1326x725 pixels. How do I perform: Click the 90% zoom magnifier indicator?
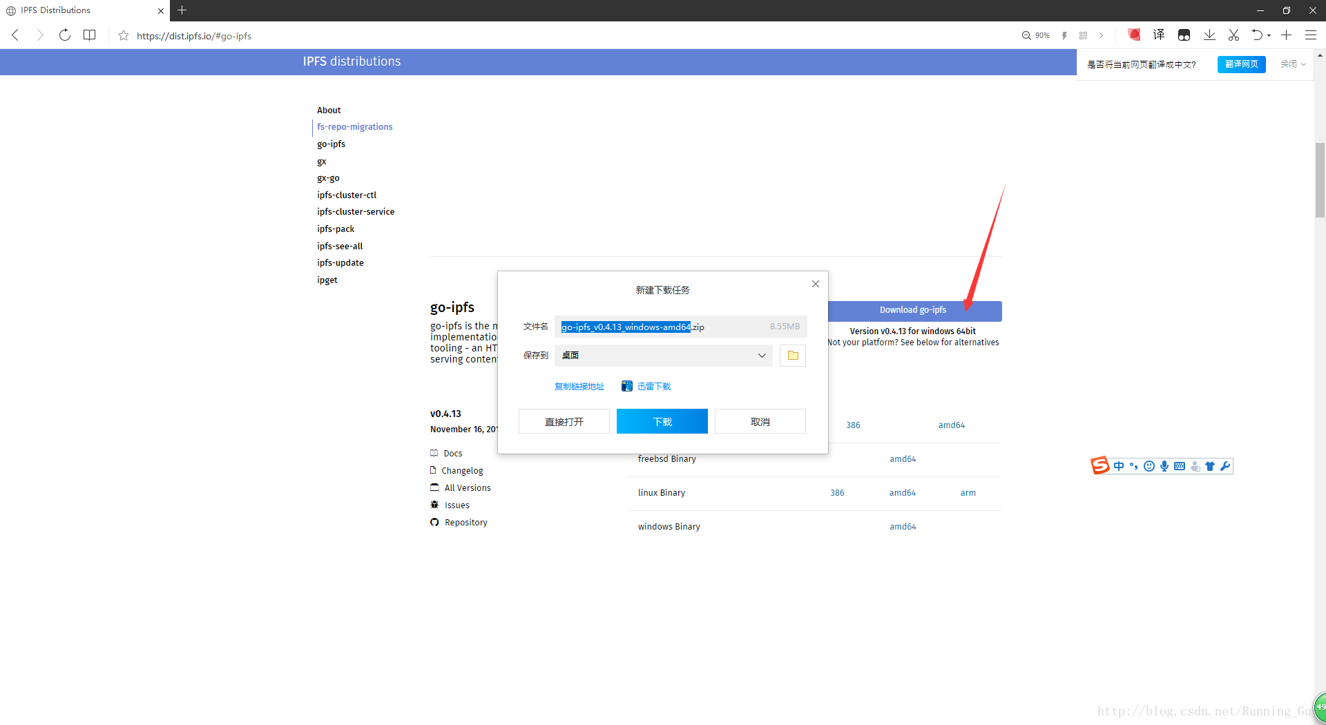click(1036, 35)
